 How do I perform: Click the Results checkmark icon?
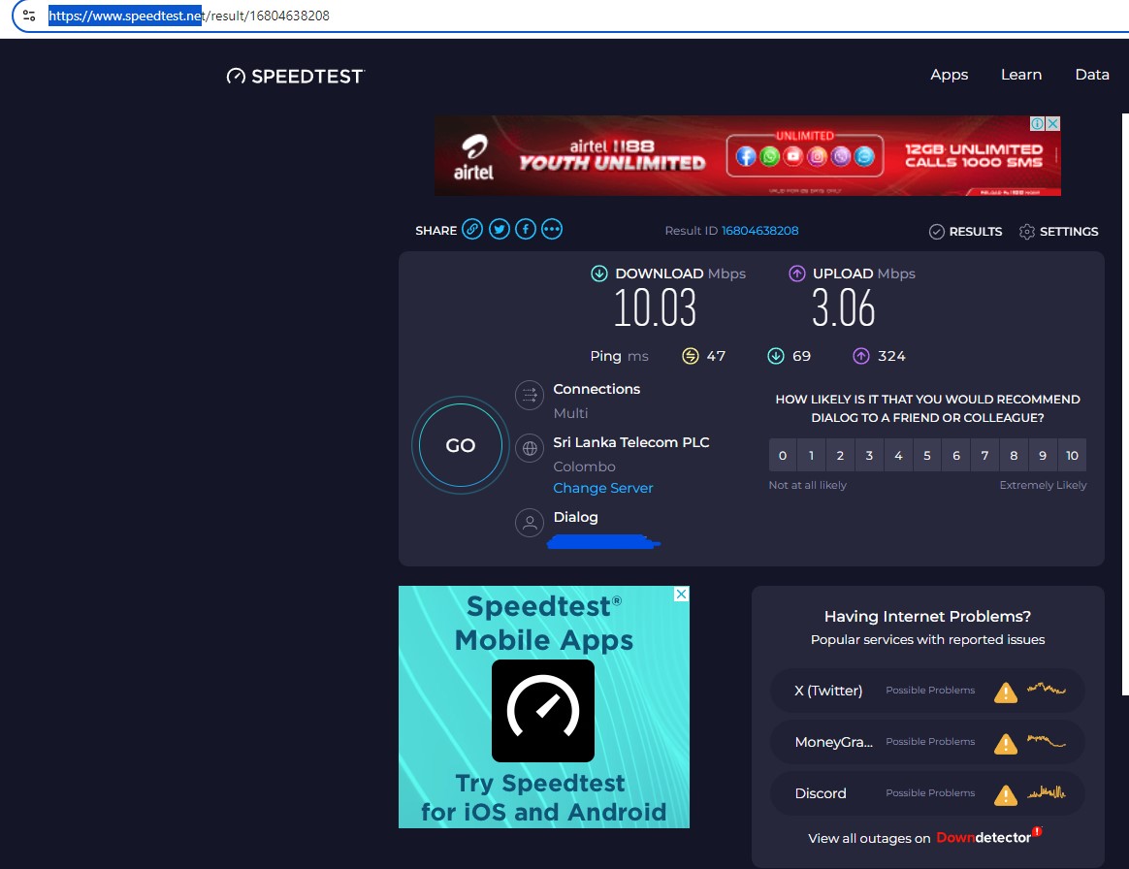click(936, 231)
